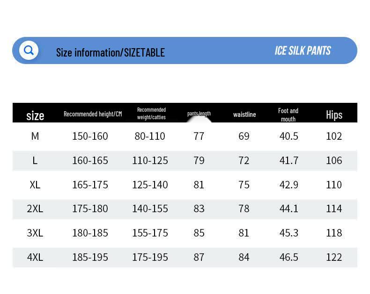This screenshot has width=370, height=294.
Task: Select the XL size row label
Action: pyautogui.click(x=35, y=185)
